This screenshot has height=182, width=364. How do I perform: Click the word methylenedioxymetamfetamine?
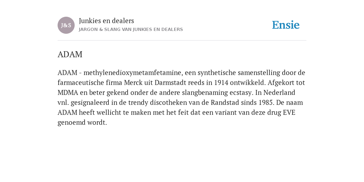(x=133, y=73)
